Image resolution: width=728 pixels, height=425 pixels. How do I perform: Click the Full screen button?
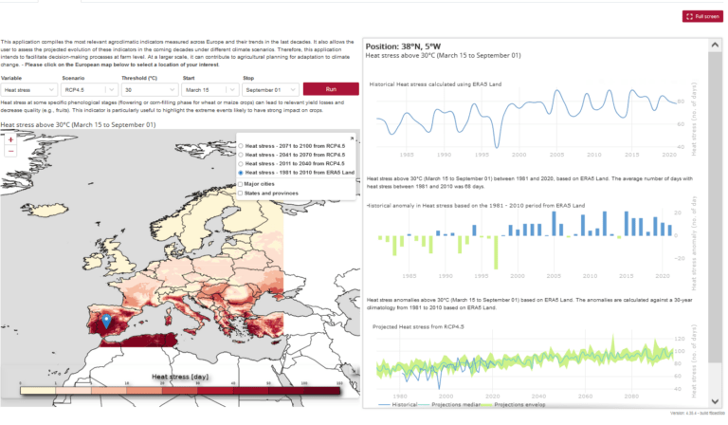click(702, 16)
